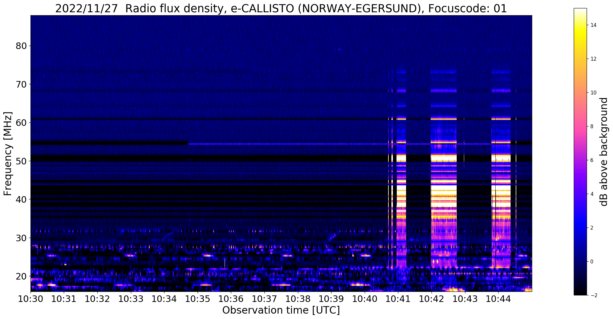The width and height of the screenshot is (613, 319).
Task: Click the 10:43 time tick label
Action: click(465, 299)
